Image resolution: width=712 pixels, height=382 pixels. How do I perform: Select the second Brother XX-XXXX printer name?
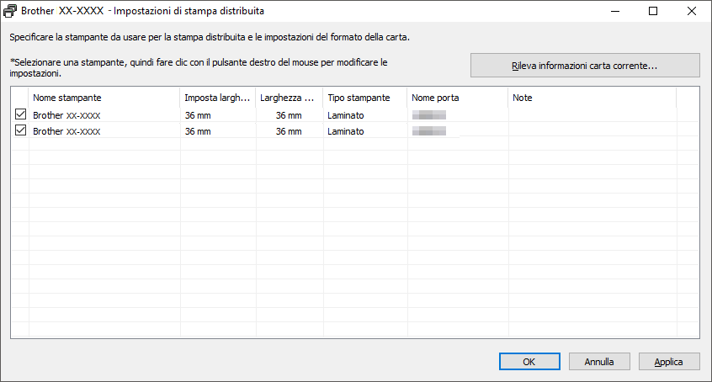pyautogui.click(x=67, y=131)
